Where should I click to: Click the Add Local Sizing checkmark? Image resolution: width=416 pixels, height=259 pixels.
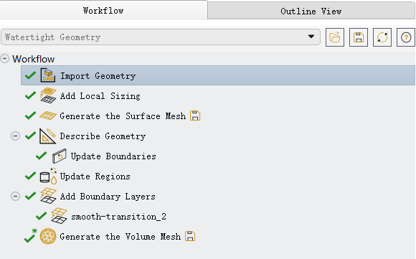point(31,95)
